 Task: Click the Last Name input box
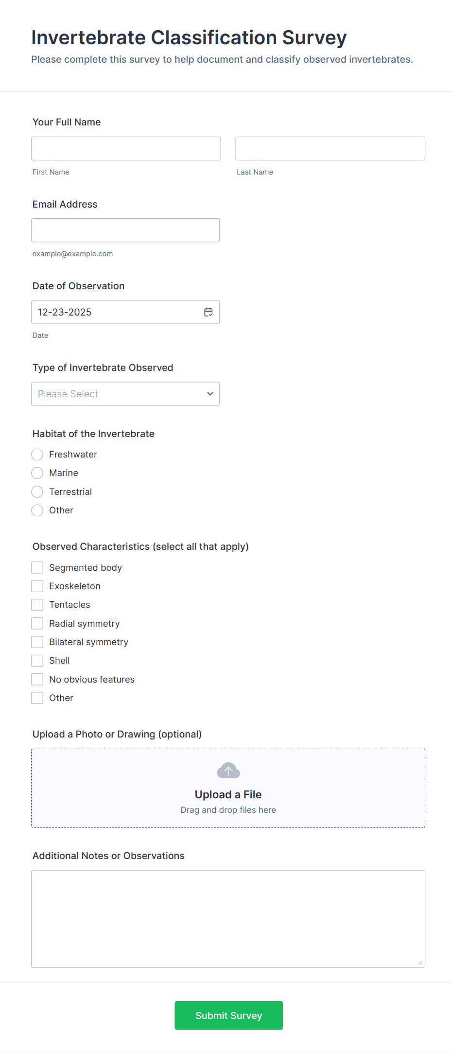[x=330, y=148]
